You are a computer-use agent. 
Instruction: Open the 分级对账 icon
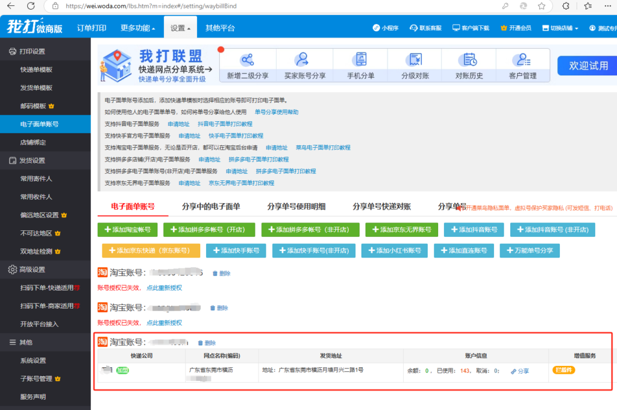click(415, 60)
